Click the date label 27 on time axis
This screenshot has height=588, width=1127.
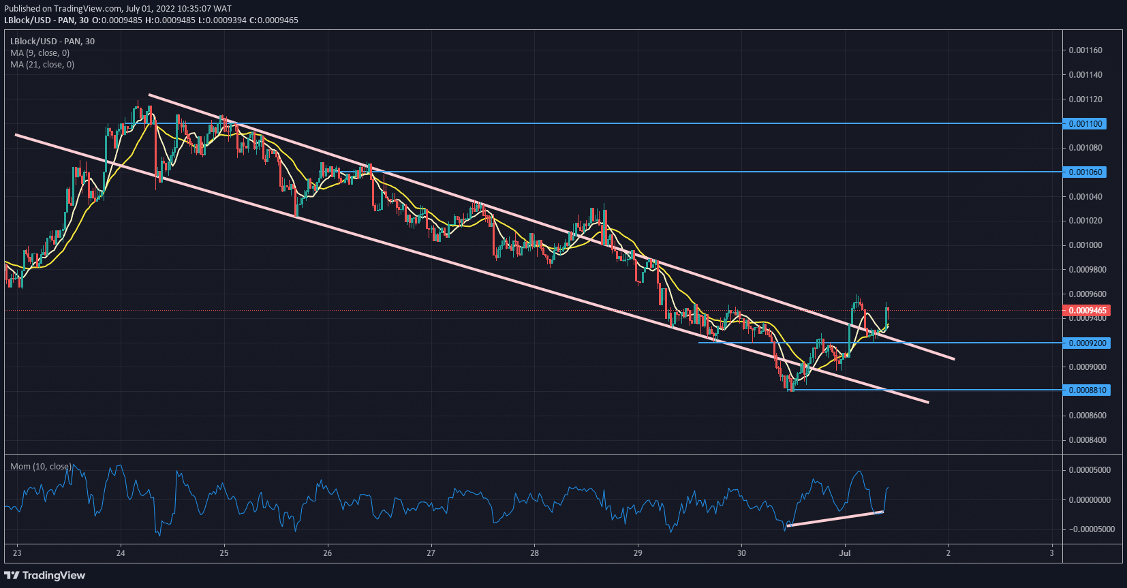(x=431, y=553)
